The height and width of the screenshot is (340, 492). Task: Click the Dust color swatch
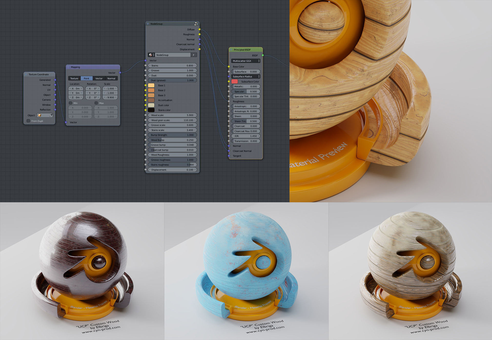pyautogui.click(x=151, y=105)
